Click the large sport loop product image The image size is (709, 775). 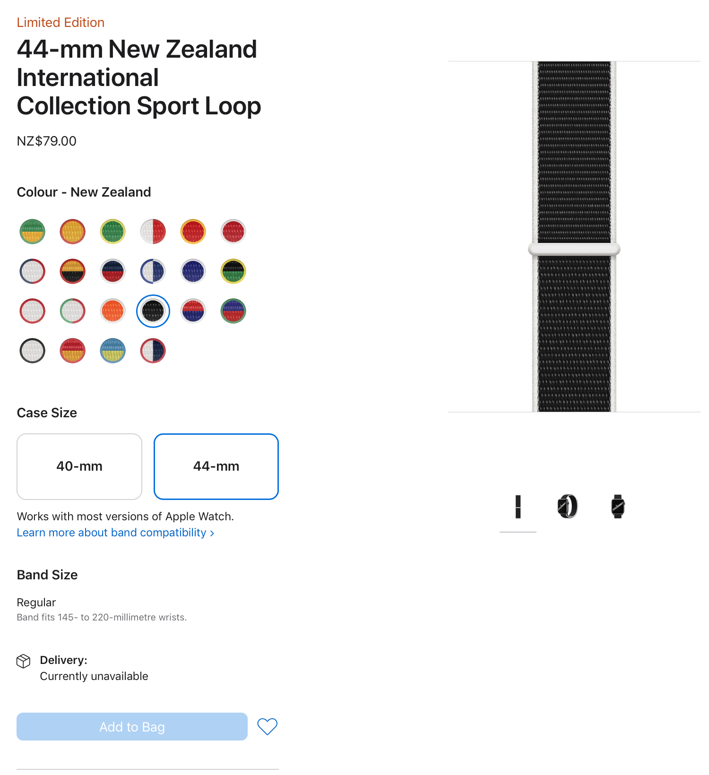coord(574,236)
